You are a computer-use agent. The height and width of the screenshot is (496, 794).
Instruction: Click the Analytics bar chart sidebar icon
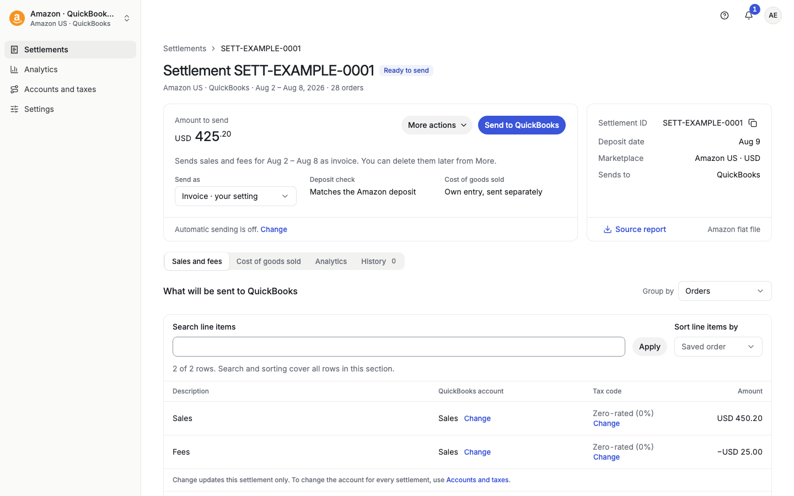coord(14,69)
